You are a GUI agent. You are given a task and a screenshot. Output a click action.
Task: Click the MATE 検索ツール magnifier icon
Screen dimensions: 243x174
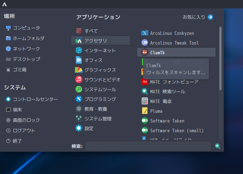click(145, 91)
